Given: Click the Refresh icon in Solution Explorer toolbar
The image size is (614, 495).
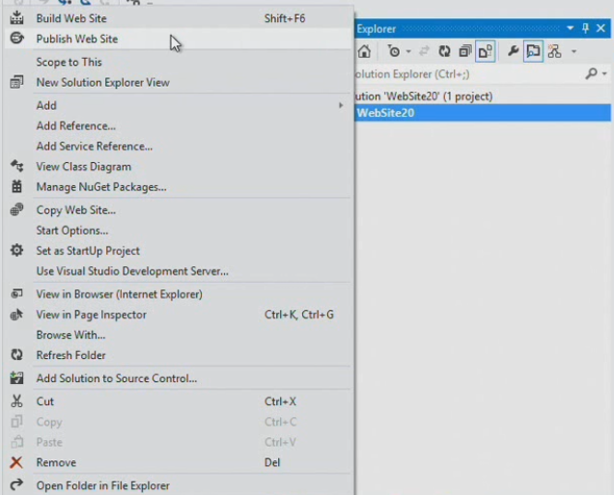Looking at the screenshot, I should 444,51.
